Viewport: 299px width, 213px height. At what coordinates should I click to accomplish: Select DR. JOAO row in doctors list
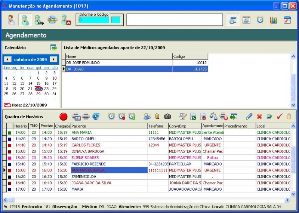coord(137,69)
